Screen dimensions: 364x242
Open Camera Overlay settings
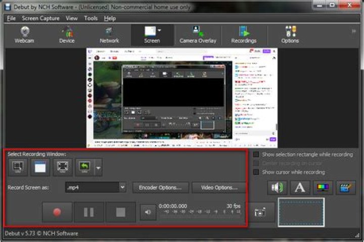pyautogui.click(x=198, y=35)
